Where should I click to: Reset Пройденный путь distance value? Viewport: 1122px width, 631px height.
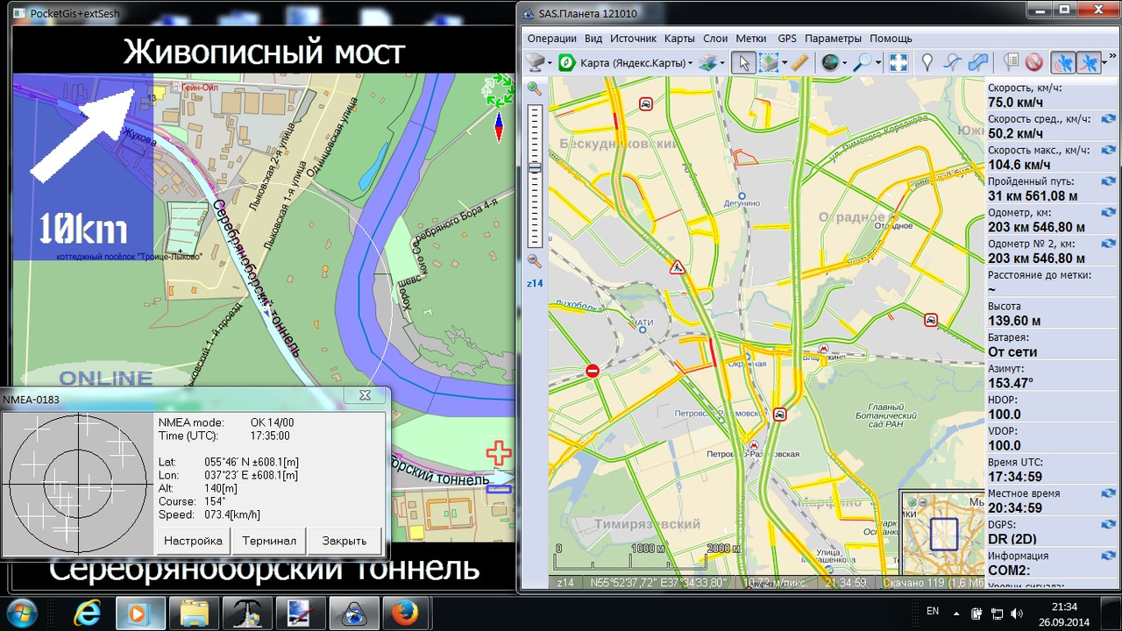(x=1108, y=181)
